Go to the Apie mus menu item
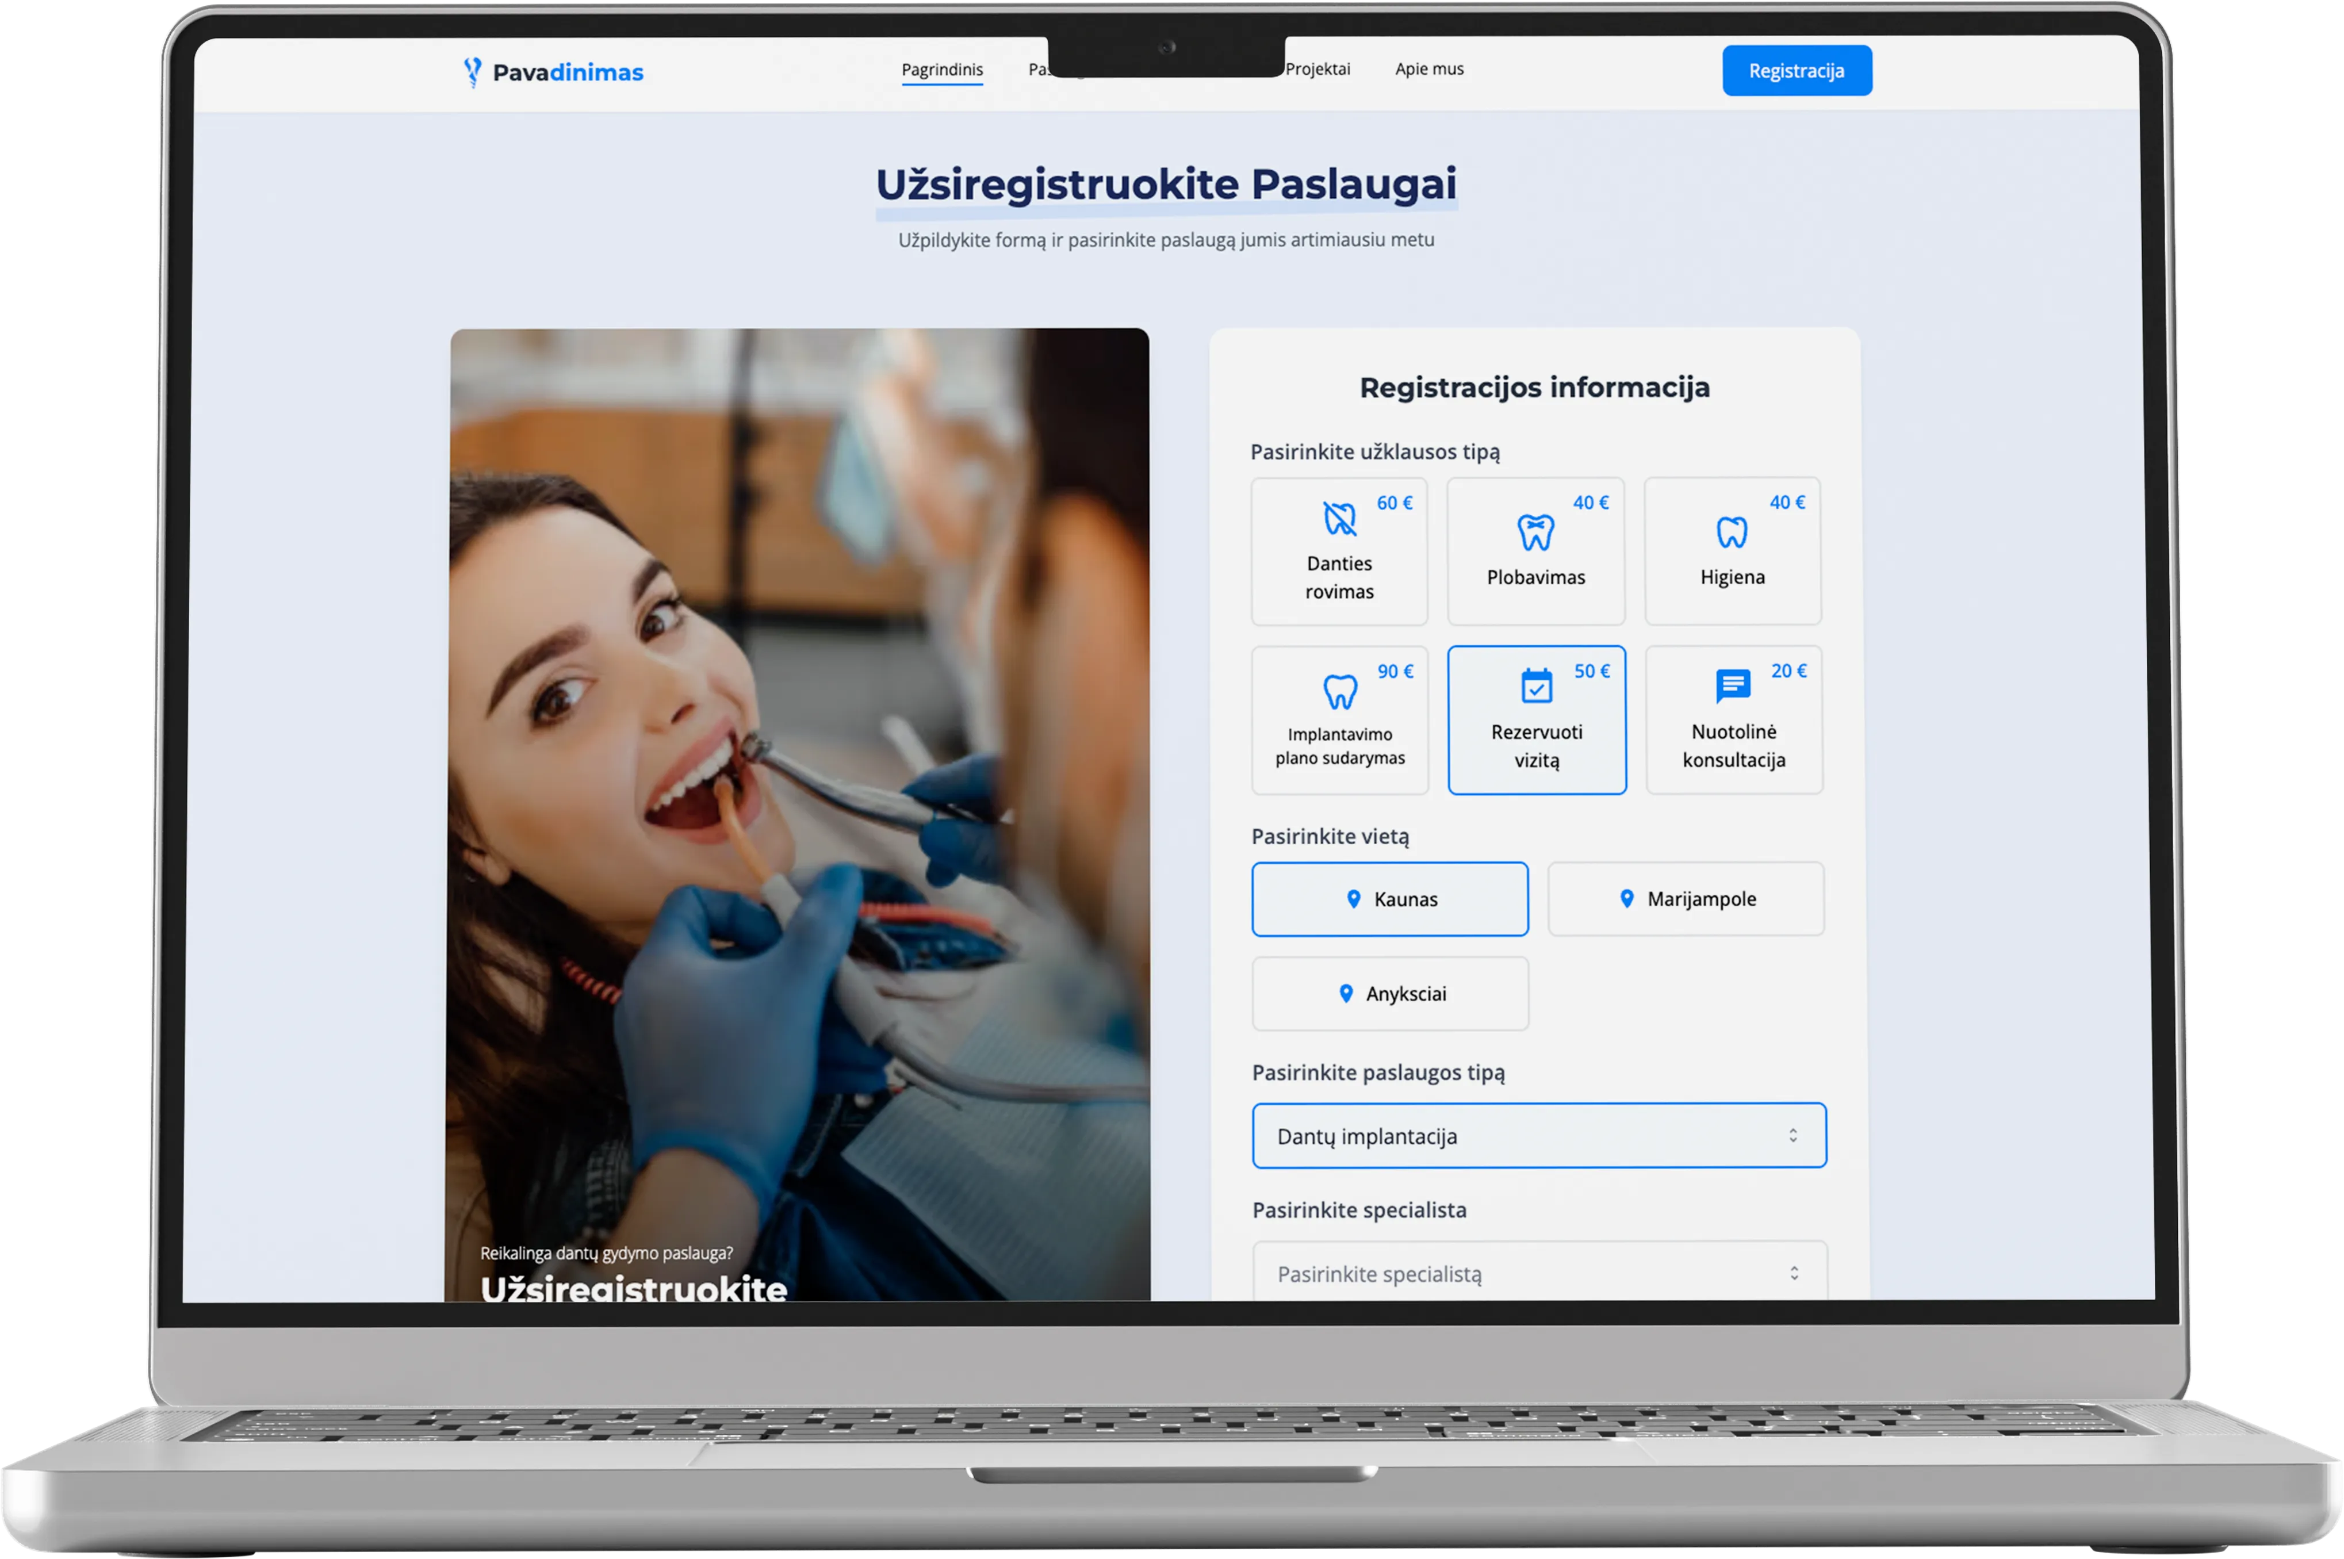This screenshot has width=2344, height=1559. [1428, 68]
